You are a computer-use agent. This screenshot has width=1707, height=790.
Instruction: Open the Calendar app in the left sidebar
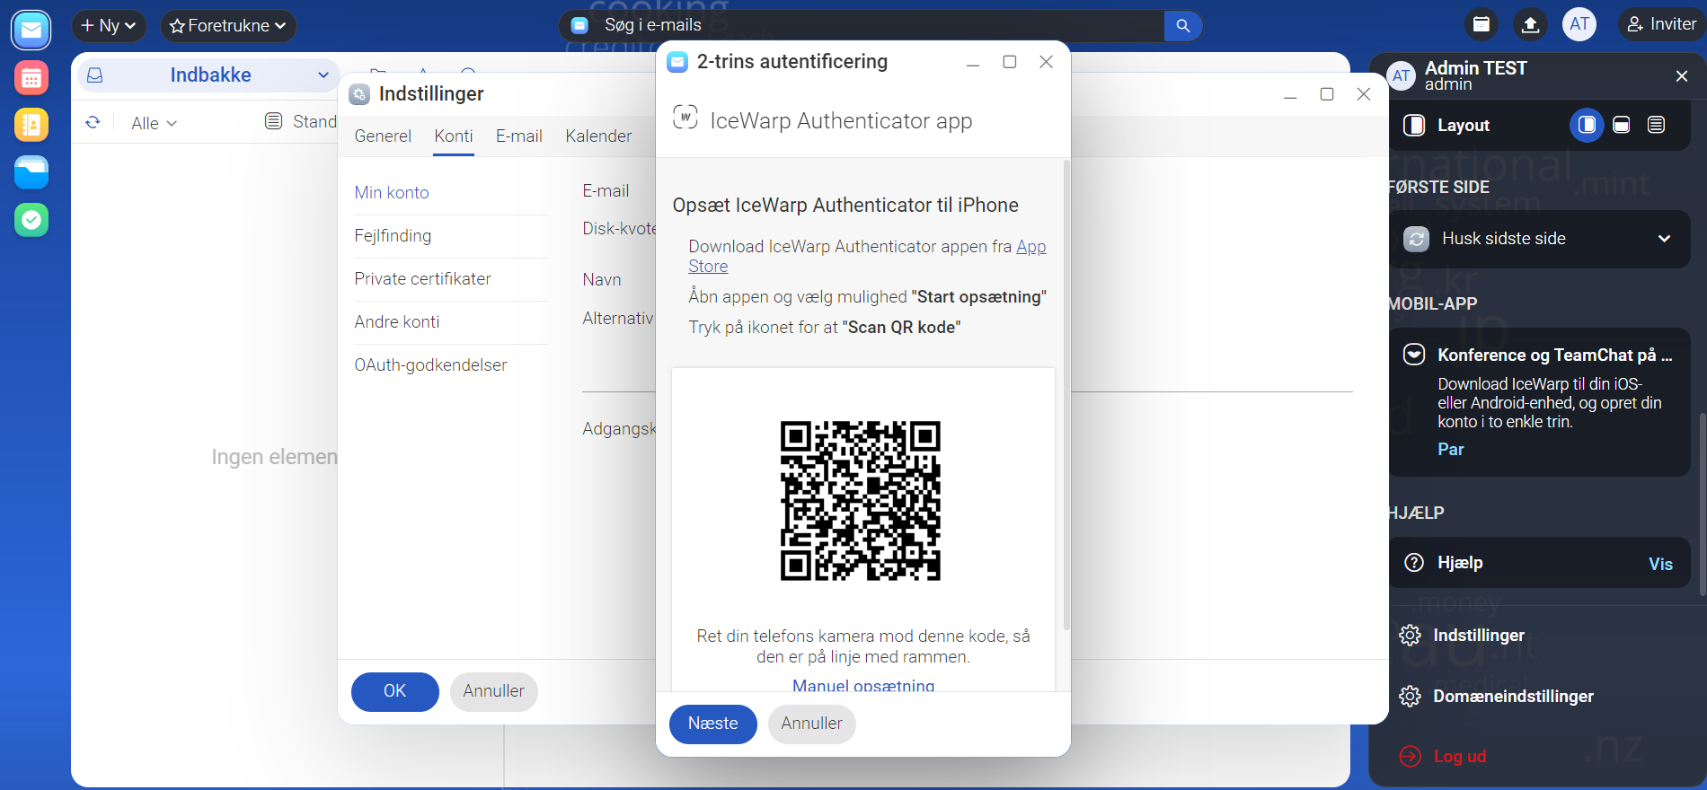[x=31, y=78]
